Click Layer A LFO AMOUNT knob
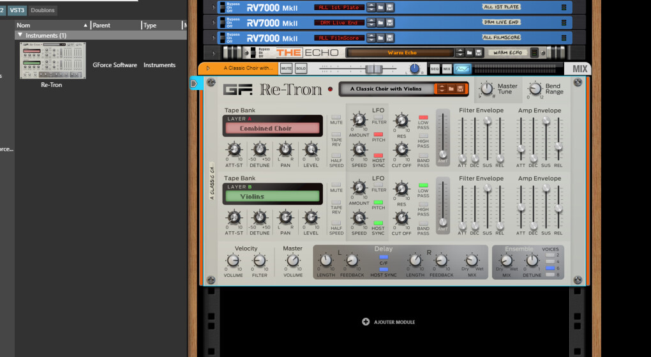651x357 pixels. point(359,119)
